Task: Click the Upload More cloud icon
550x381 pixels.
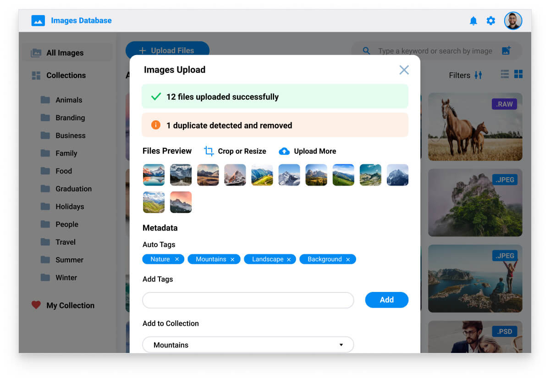Action: point(284,151)
